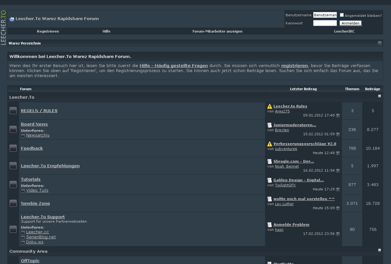Click the post icon next to Shragle.com
This screenshot has width=391, height=264.
coord(270,162)
